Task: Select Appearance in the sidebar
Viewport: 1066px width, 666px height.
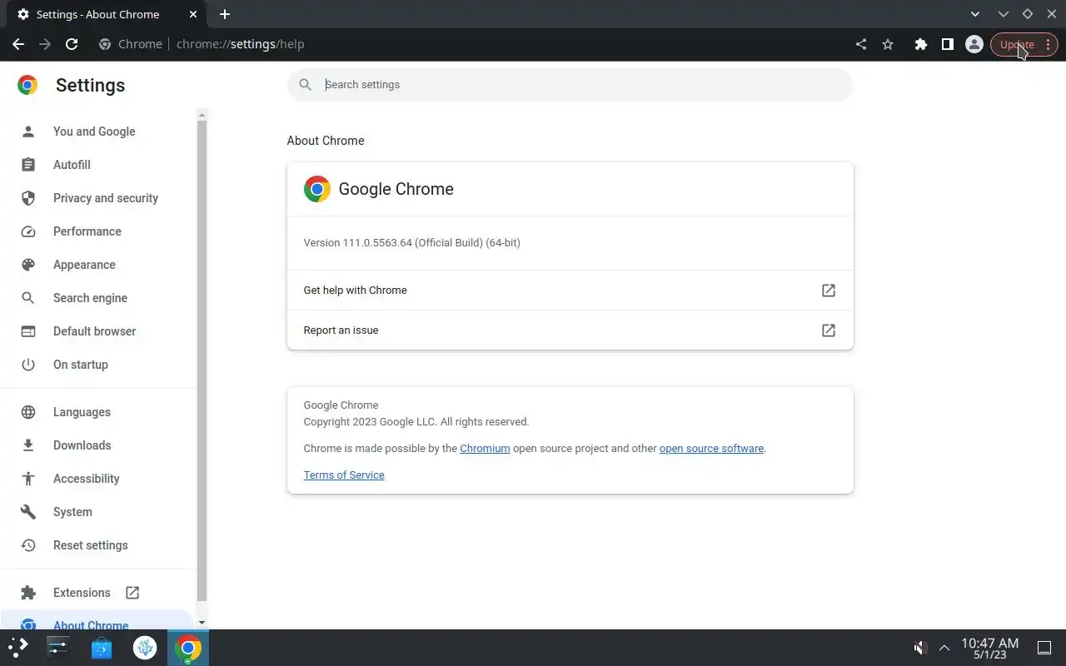Action: coord(84,265)
